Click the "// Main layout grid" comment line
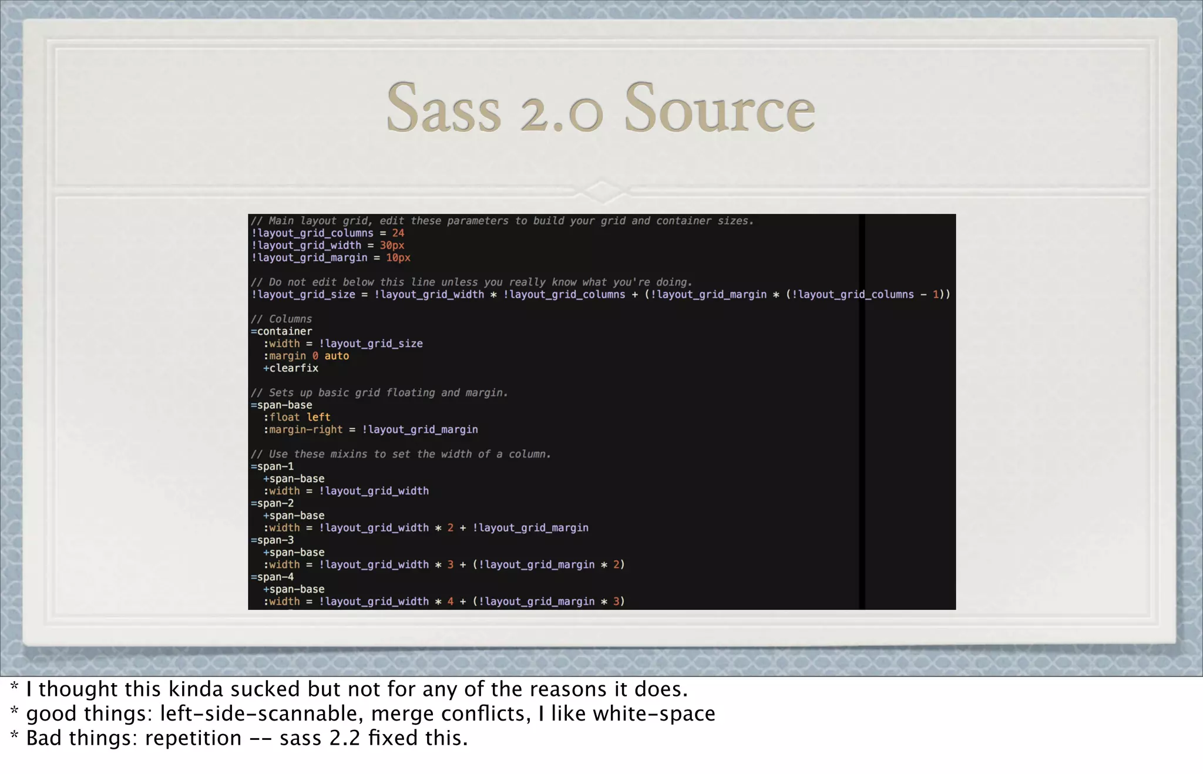This screenshot has width=1203, height=774. [502, 221]
